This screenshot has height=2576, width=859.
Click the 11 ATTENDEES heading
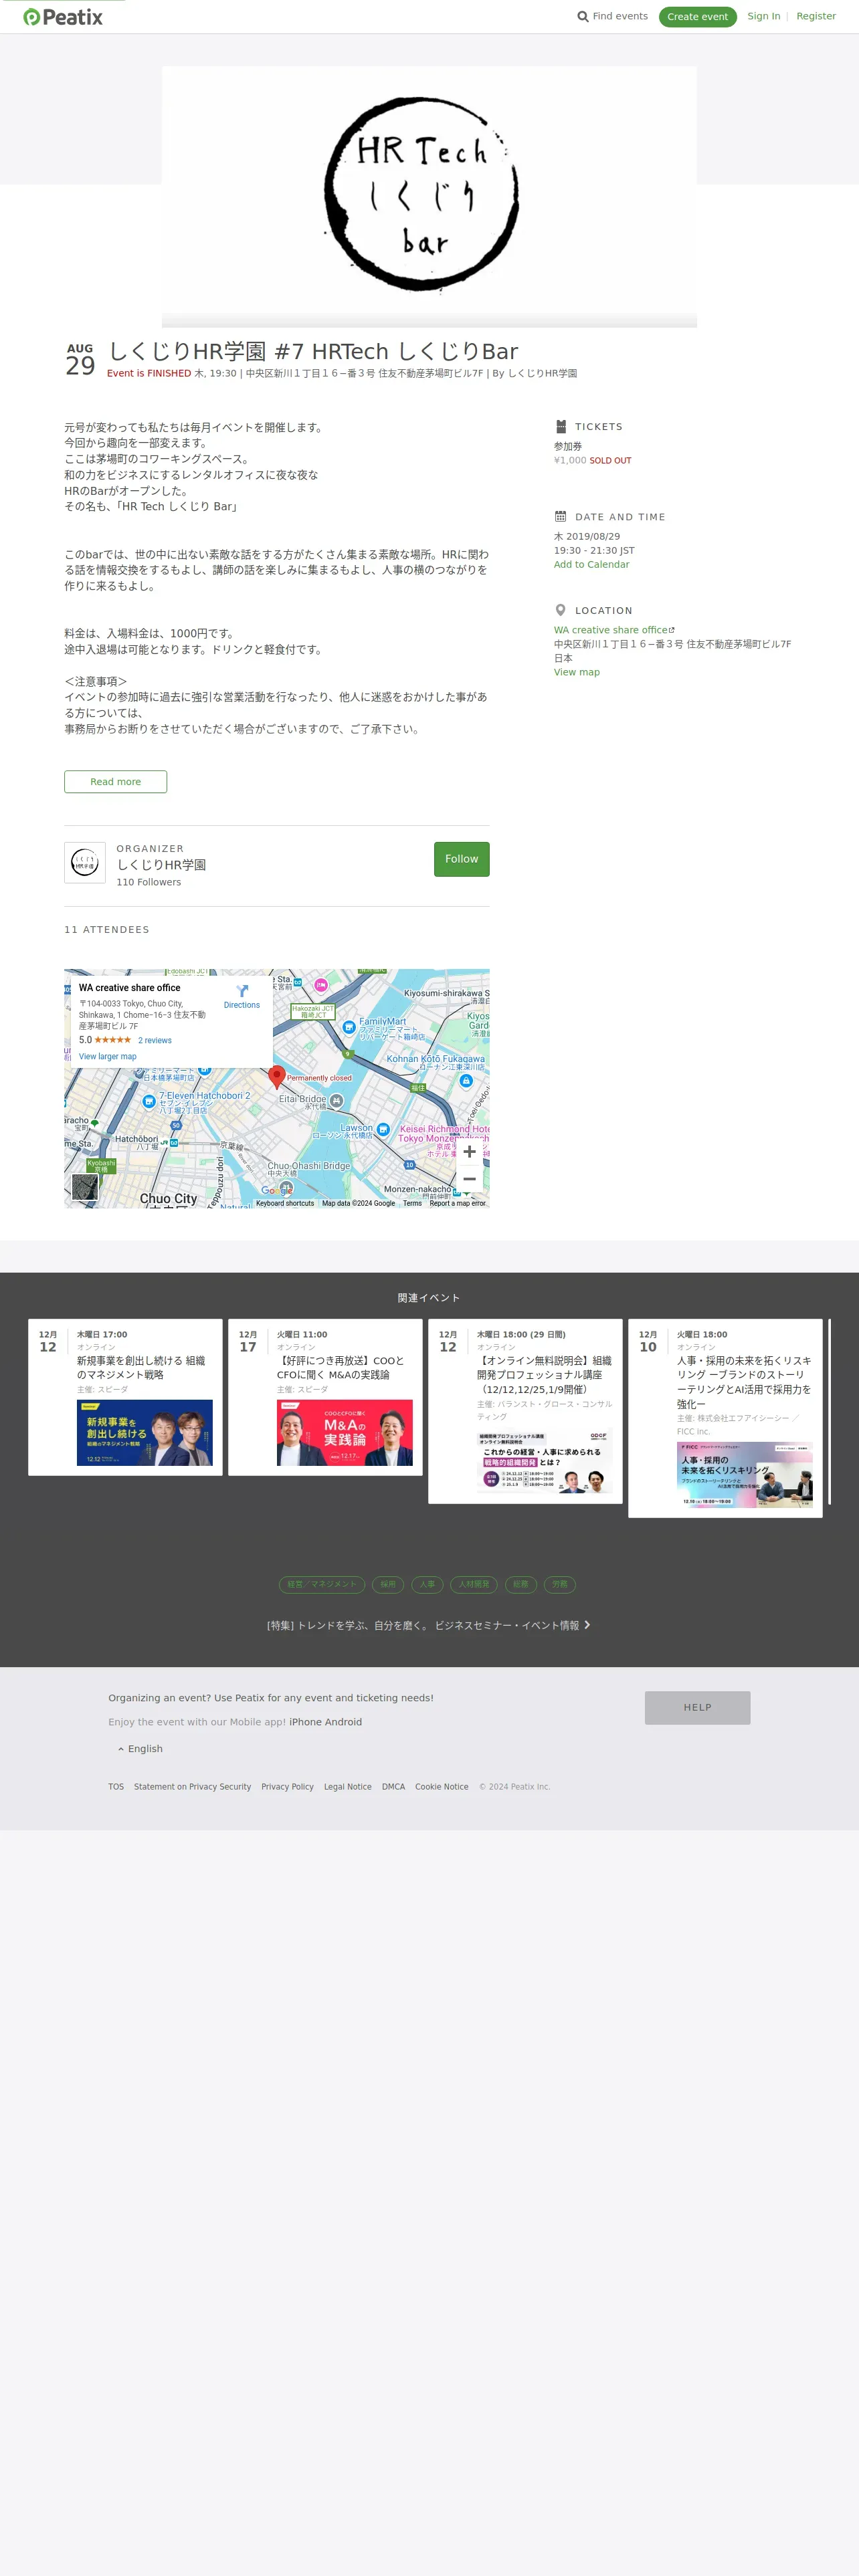[107, 930]
